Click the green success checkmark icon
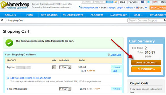This screenshot has height=95, width=166. (x=9, y=43)
